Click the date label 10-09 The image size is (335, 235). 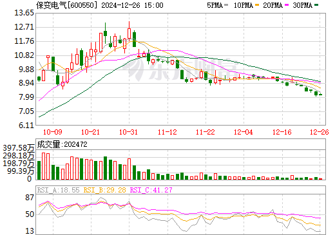53,132
